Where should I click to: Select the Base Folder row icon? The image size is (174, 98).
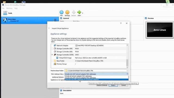pos(55,61)
